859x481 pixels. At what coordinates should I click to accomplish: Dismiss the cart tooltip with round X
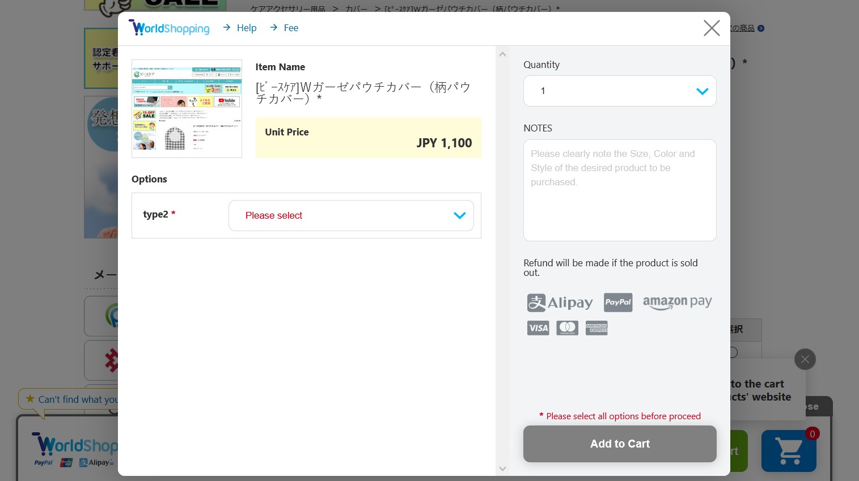pyautogui.click(x=805, y=359)
